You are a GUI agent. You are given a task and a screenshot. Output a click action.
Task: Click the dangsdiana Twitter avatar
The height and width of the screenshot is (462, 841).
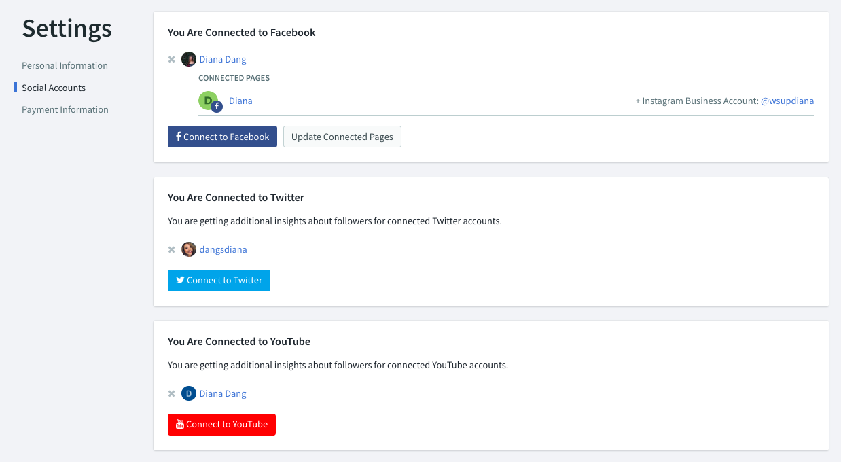pos(189,249)
